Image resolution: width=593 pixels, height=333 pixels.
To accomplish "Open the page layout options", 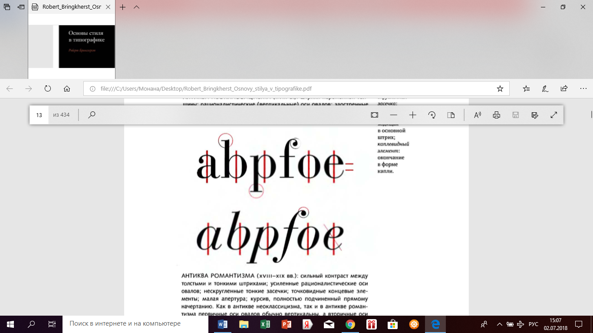I will pos(451,115).
